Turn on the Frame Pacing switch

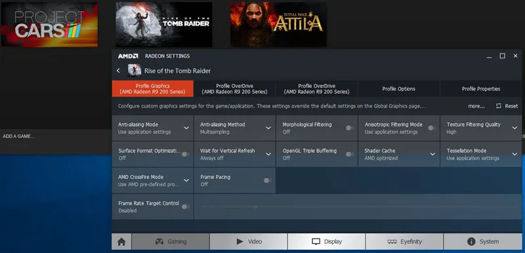click(268, 180)
